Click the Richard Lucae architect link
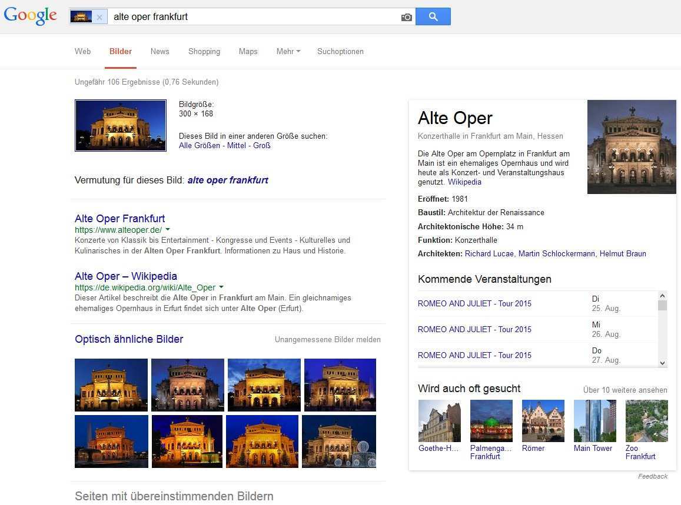The width and height of the screenshot is (681, 505). 489,254
